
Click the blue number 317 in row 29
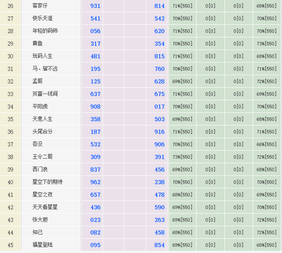[96, 44]
